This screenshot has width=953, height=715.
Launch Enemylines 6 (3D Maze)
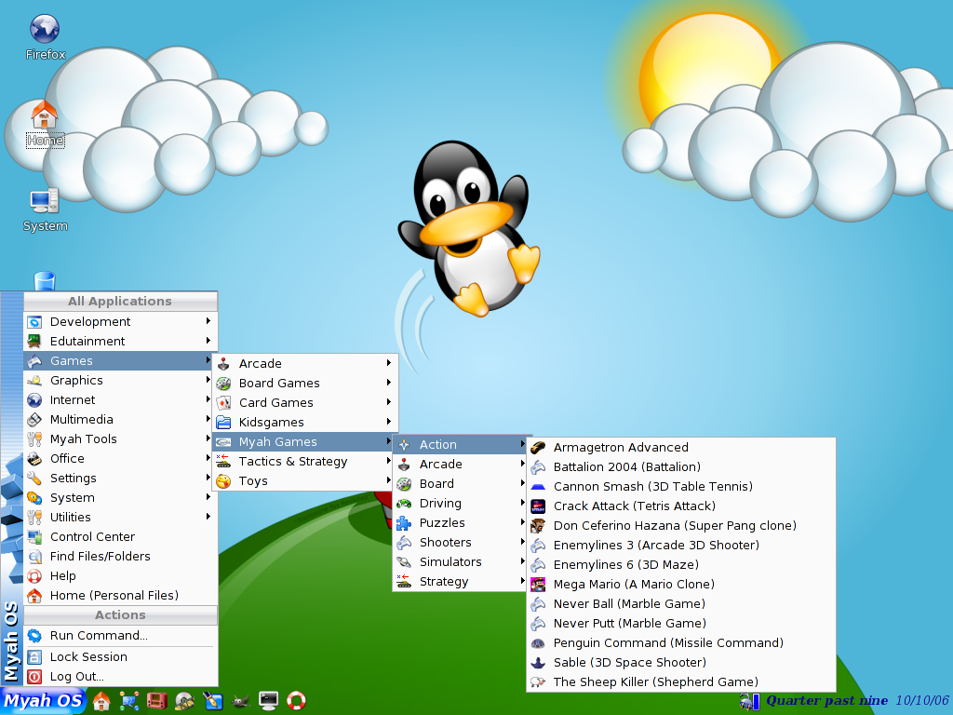[680, 565]
